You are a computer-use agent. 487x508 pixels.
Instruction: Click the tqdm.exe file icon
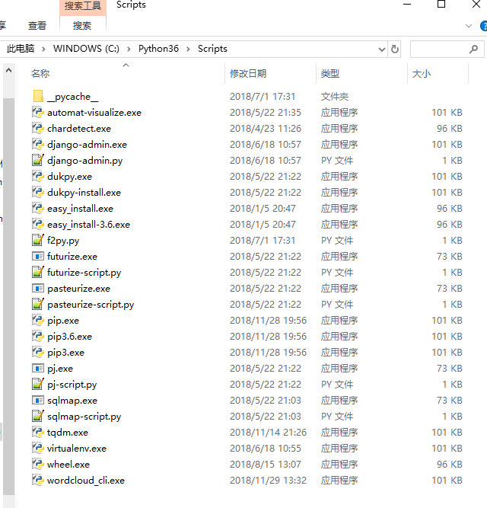[38, 432]
